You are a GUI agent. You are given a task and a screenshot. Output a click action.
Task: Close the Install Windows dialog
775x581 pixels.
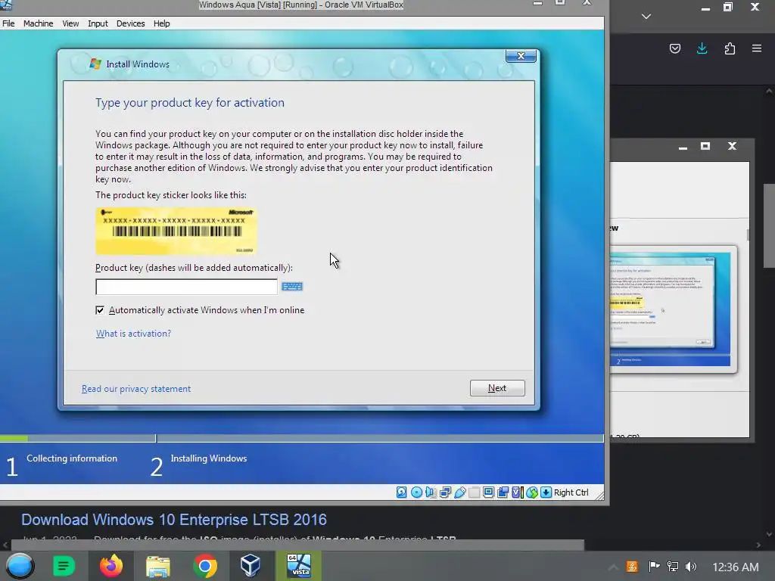[521, 56]
